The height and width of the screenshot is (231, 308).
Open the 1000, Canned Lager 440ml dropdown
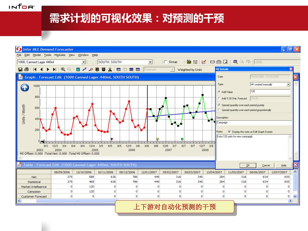tap(84, 62)
